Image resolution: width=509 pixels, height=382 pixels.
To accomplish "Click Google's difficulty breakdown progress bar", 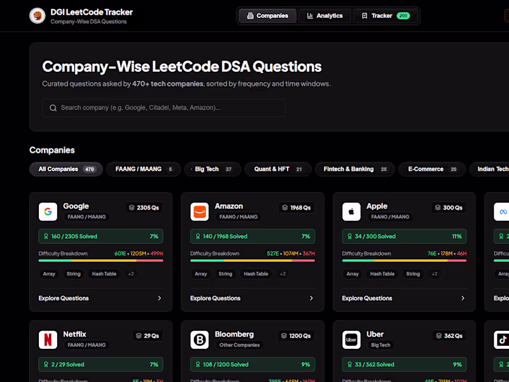I will (x=101, y=260).
